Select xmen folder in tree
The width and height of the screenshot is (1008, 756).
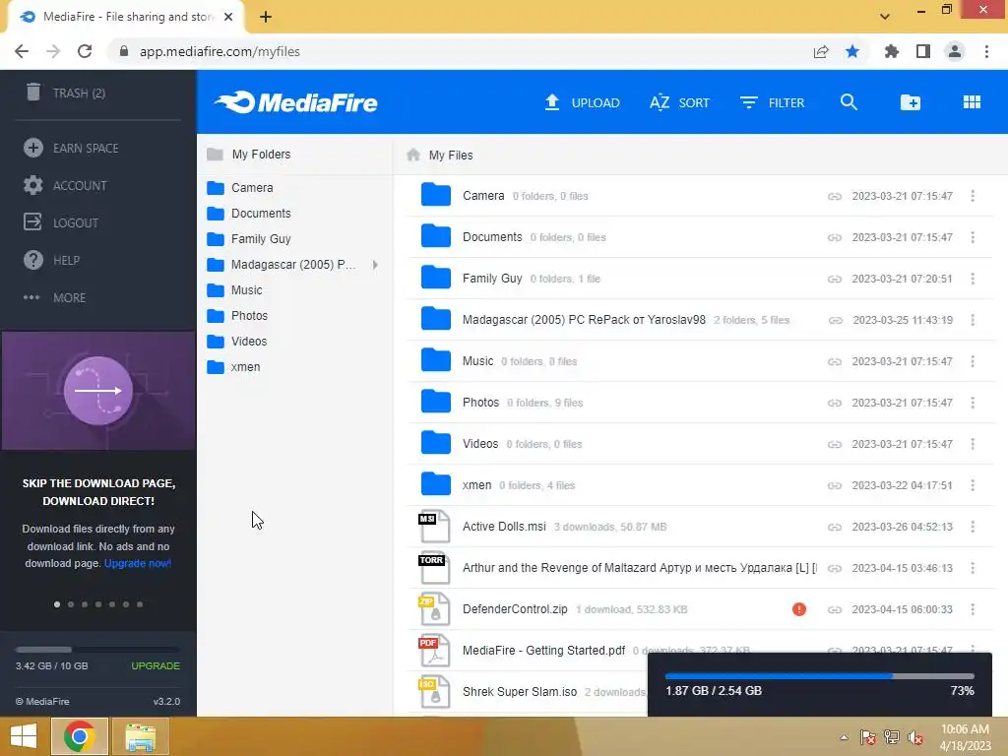[233, 367]
